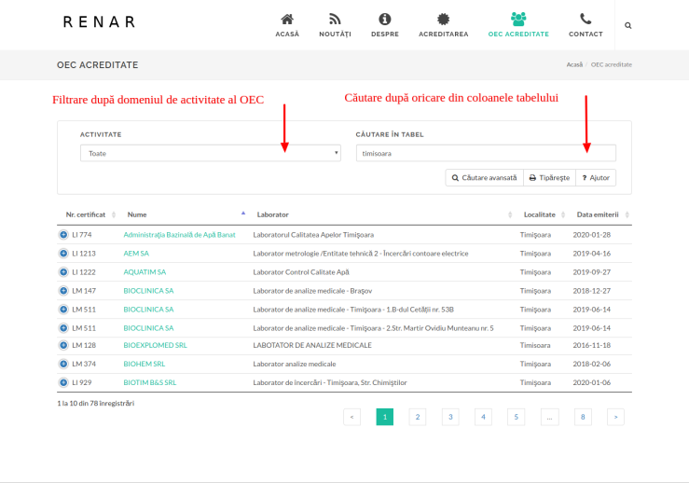Open Noutăți feed icon
This screenshot has height=483, width=689.
coord(335,20)
